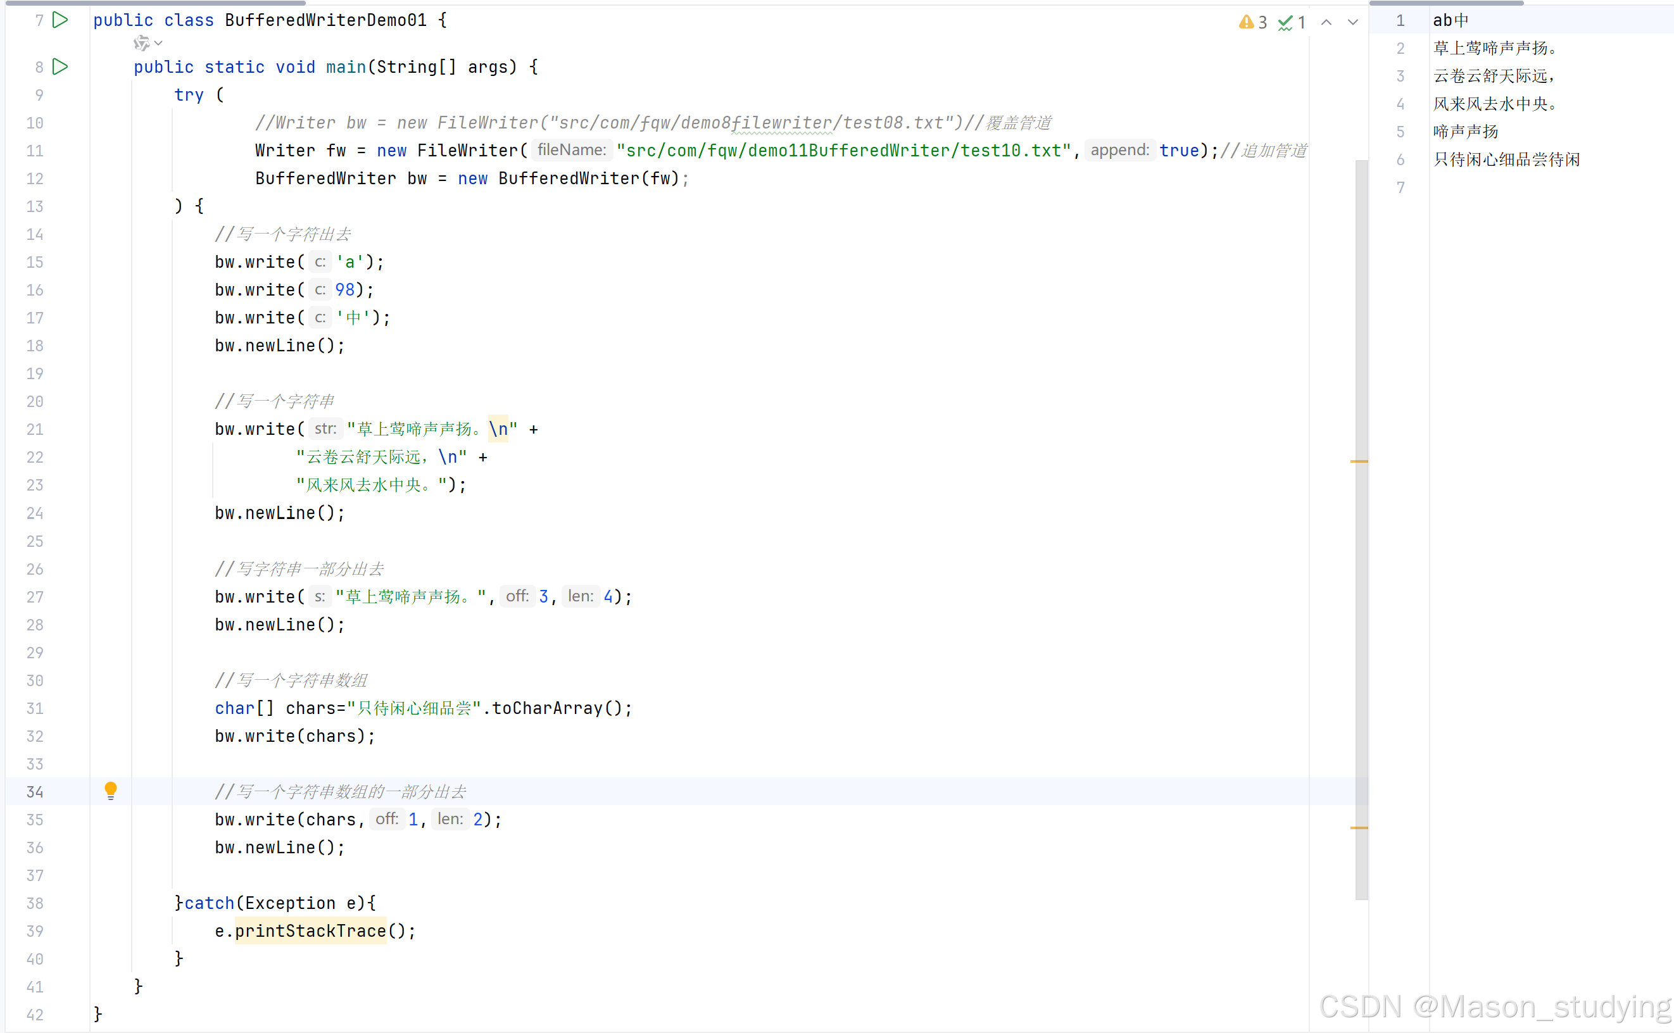Click the run icon beside class BufferedWriterDemo01

[60, 20]
